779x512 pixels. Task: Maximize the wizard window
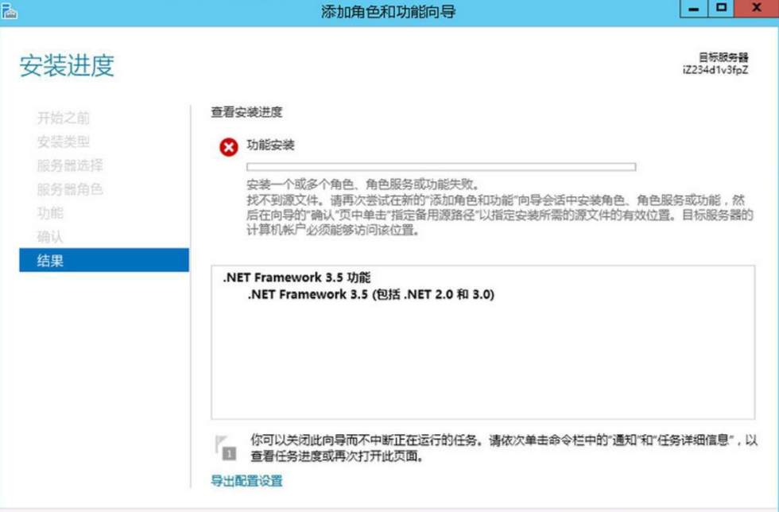[x=720, y=9]
